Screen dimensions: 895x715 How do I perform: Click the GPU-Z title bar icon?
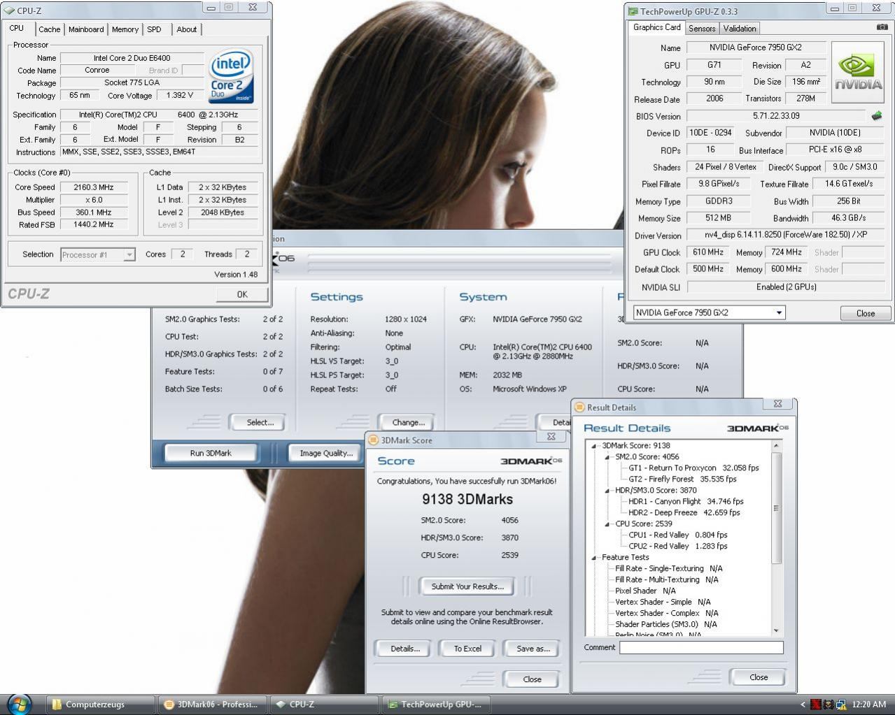pyautogui.click(x=633, y=11)
